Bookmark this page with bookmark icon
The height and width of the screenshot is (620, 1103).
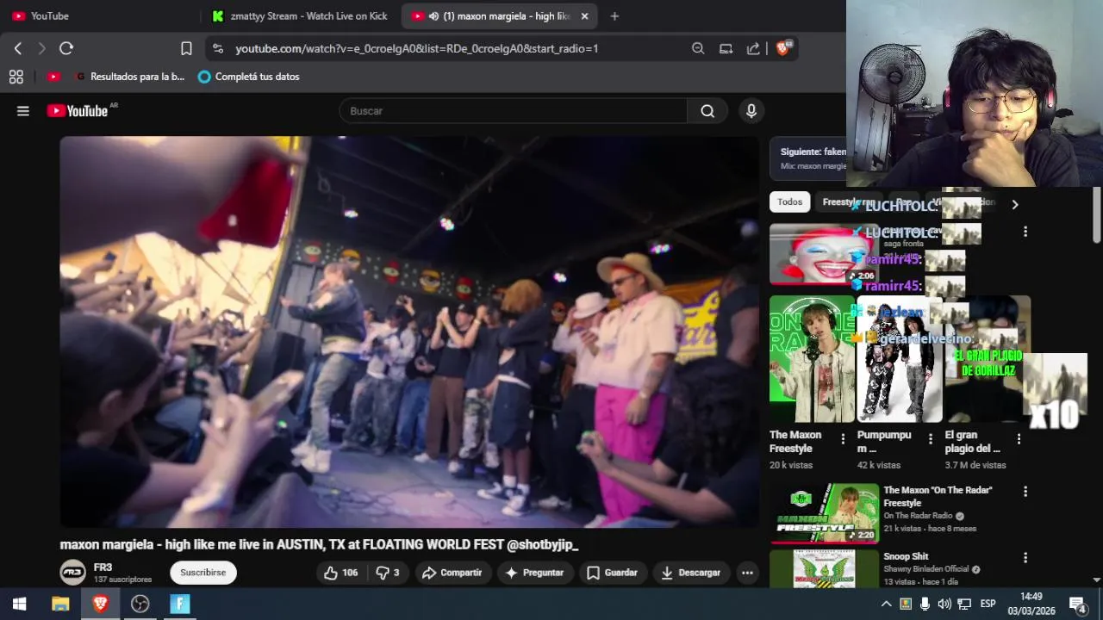pyautogui.click(x=186, y=48)
